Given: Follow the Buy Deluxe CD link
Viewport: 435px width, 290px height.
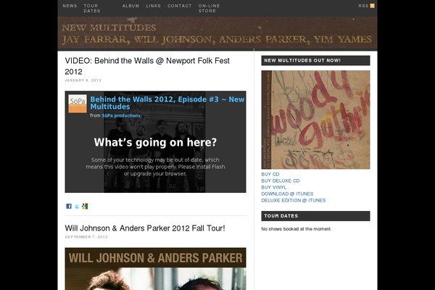Looking at the screenshot, I should (x=281, y=181).
